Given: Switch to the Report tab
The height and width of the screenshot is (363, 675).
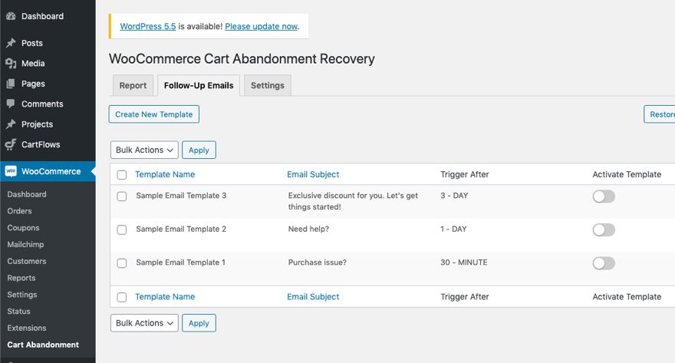Looking at the screenshot, I should pos(133,85).
